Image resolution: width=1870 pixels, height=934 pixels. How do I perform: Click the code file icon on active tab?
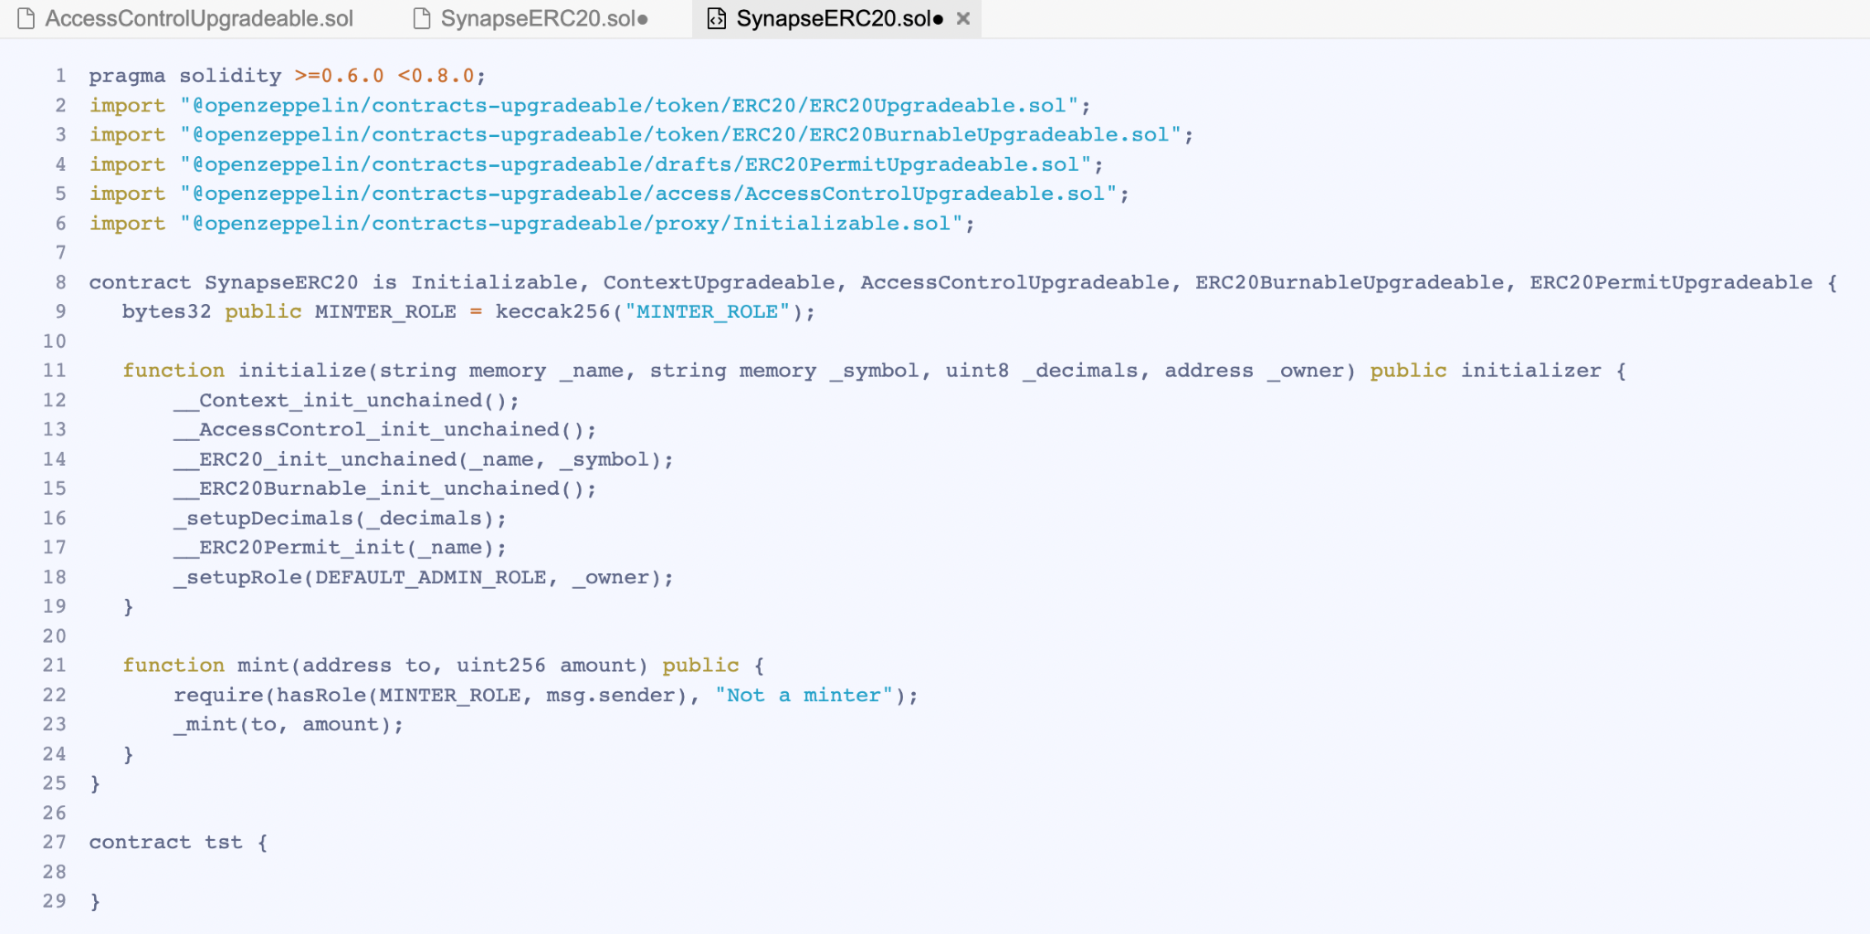tap(717, 18)
